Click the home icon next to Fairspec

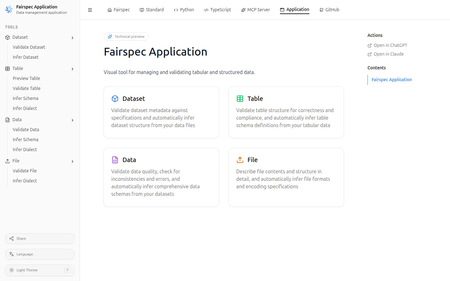(x=110, y=10)
